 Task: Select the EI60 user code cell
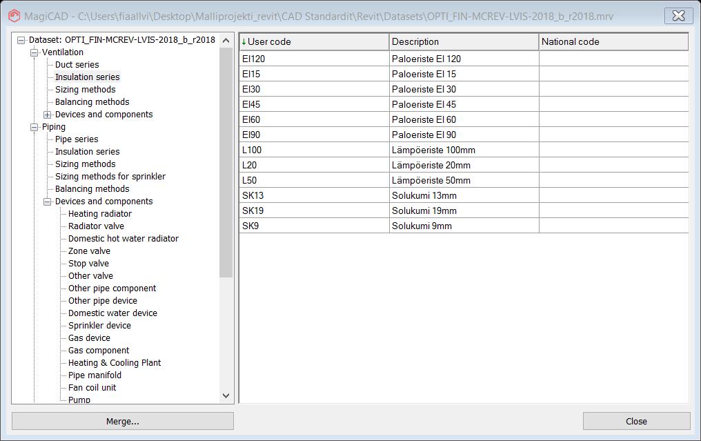coord(315,120)
